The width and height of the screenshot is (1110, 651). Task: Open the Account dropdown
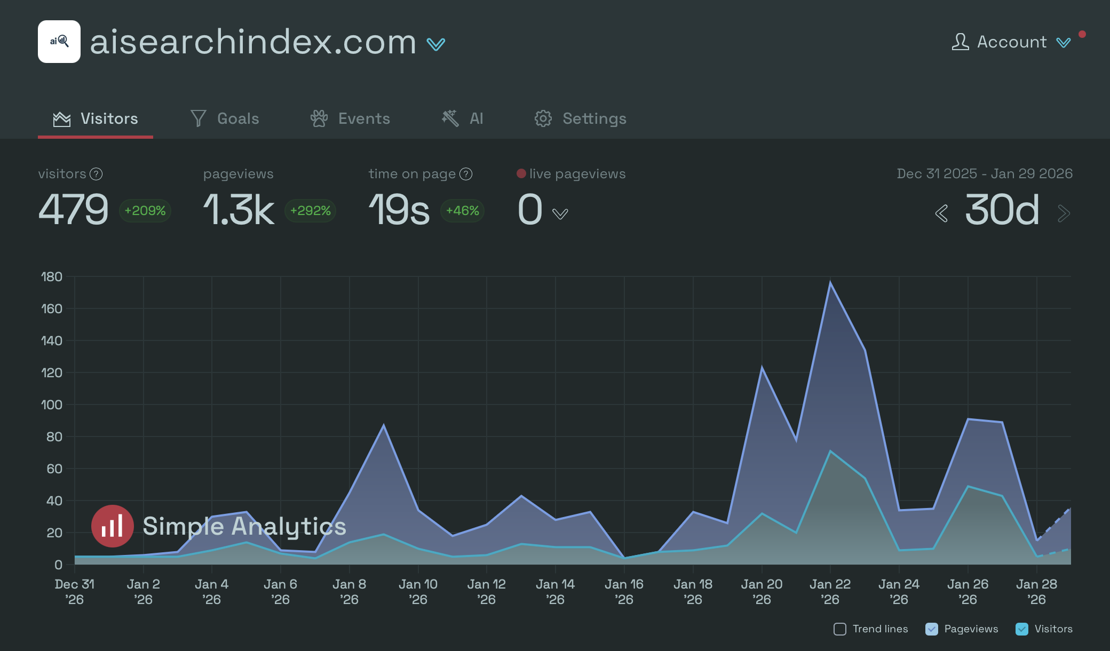pyautogui.click(x=1064, y=43)
